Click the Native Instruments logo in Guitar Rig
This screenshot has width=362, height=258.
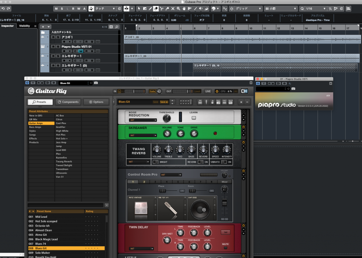pos(244,91)
